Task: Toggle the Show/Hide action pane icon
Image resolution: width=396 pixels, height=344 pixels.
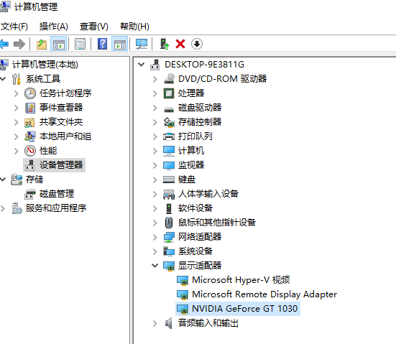Action: point(120,45)
